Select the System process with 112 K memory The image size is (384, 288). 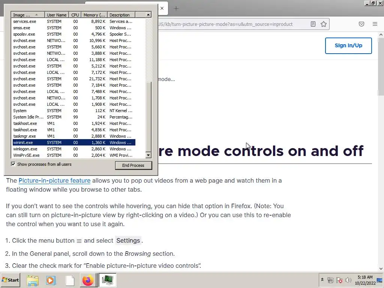[74, 111]
